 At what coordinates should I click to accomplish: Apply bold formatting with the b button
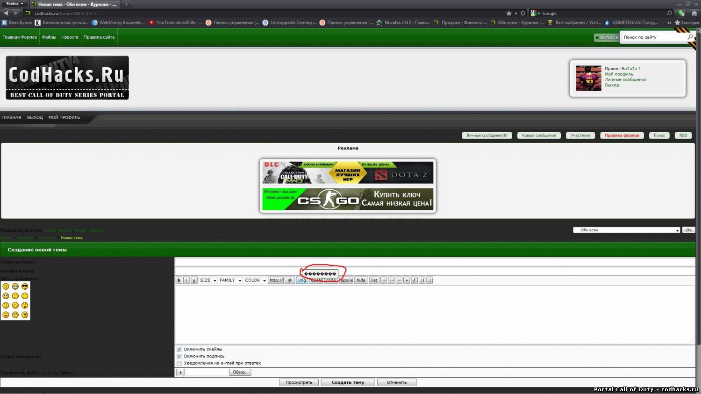tap(179, 280)
